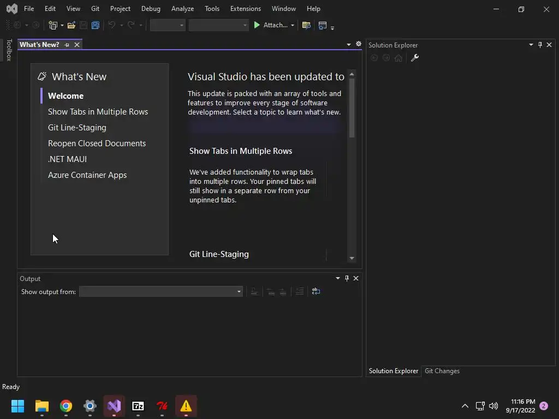
Task: Open the Tools menu
Action: pyautogui.click(x=212, y=9)
